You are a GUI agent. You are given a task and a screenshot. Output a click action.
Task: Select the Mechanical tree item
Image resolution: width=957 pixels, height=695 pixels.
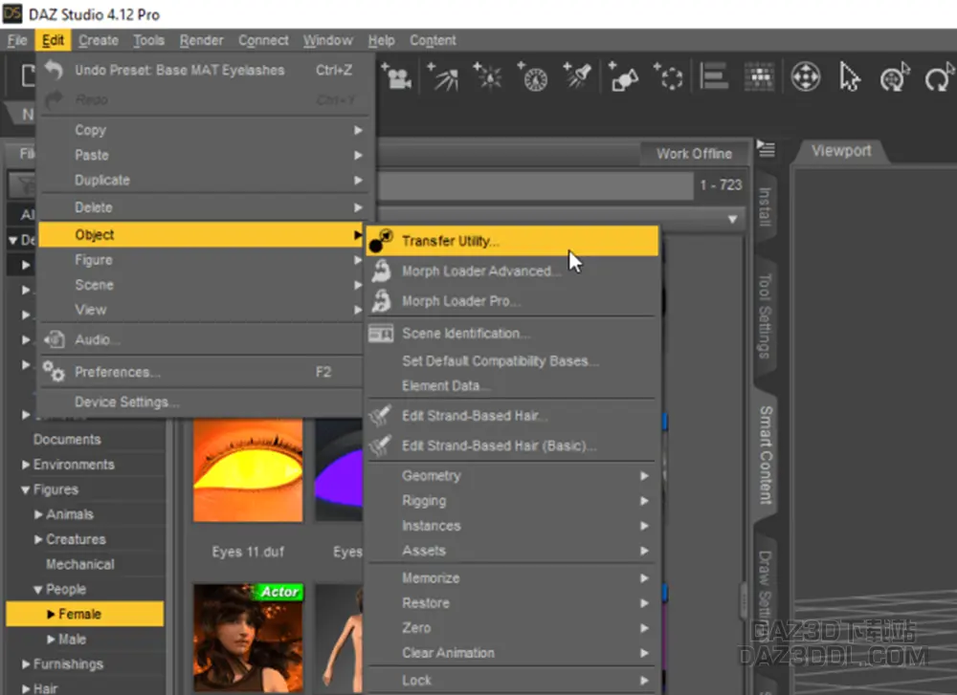point(80,565)
